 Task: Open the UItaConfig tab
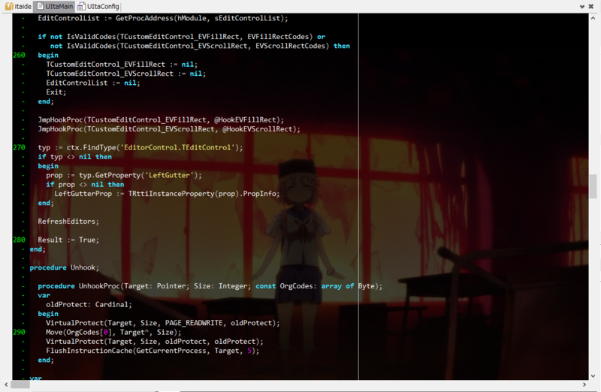(98, 6)
